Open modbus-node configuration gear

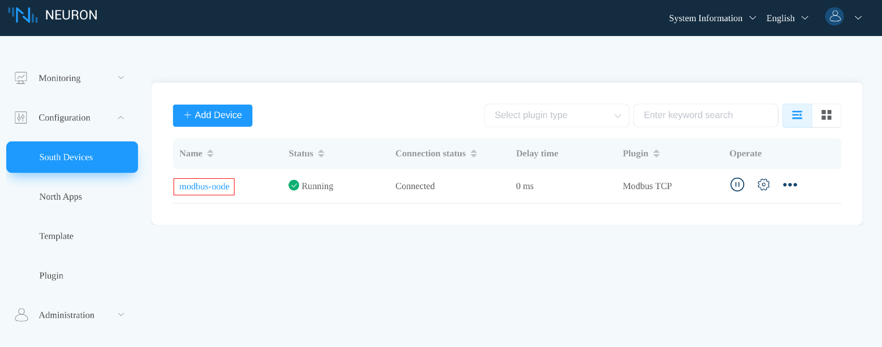click(x=764, y=184)
